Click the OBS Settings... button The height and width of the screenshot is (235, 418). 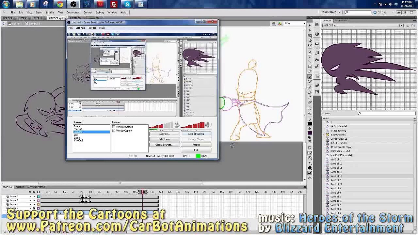tap(164, 134)
